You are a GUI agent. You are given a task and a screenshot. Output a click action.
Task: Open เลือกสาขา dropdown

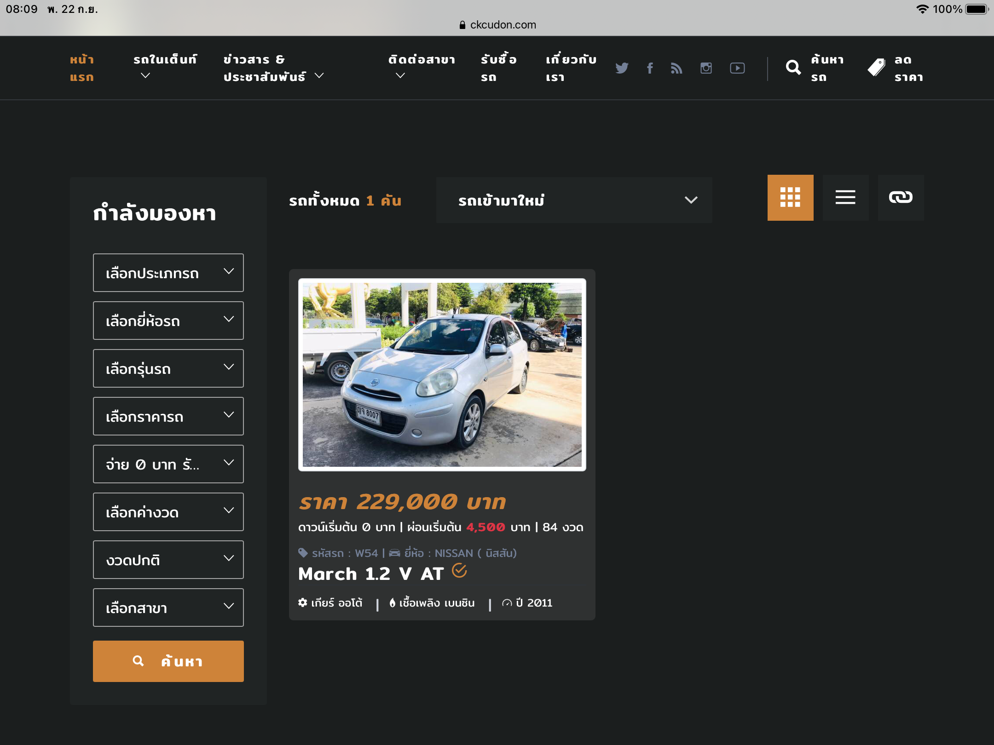(168, 607)
